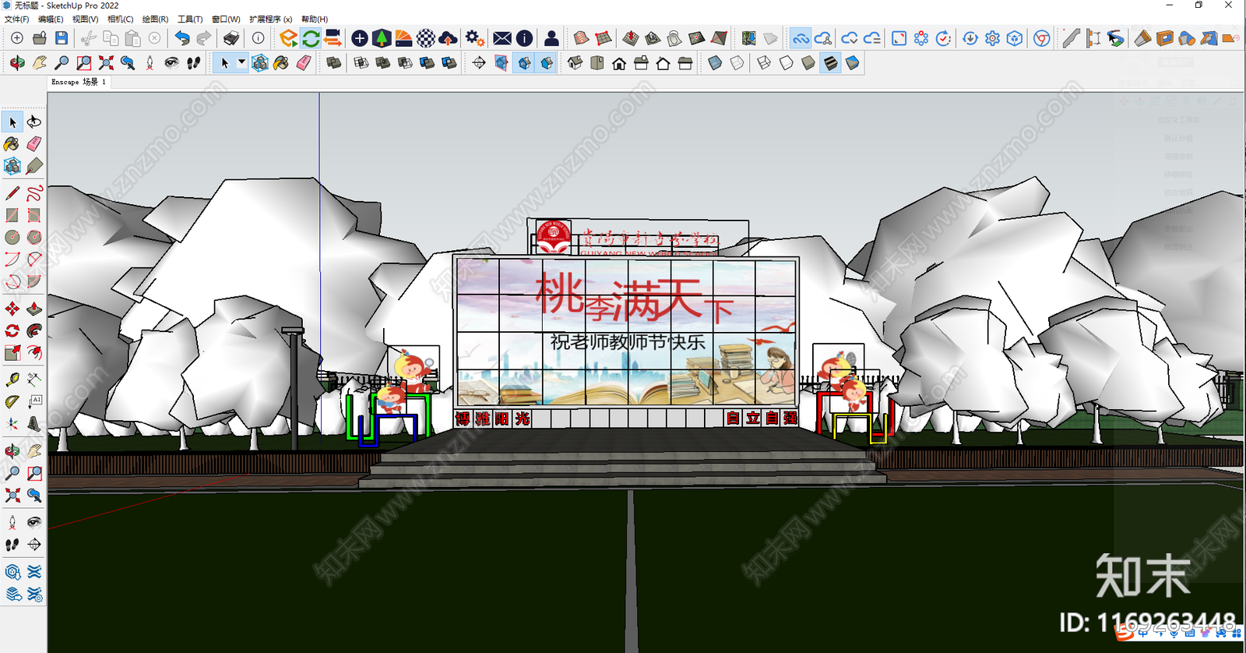The width and height of the screenshot is (1246, 653).
Task: Click the teacher's day billboard in the viewport
Action: pos(625,332)
